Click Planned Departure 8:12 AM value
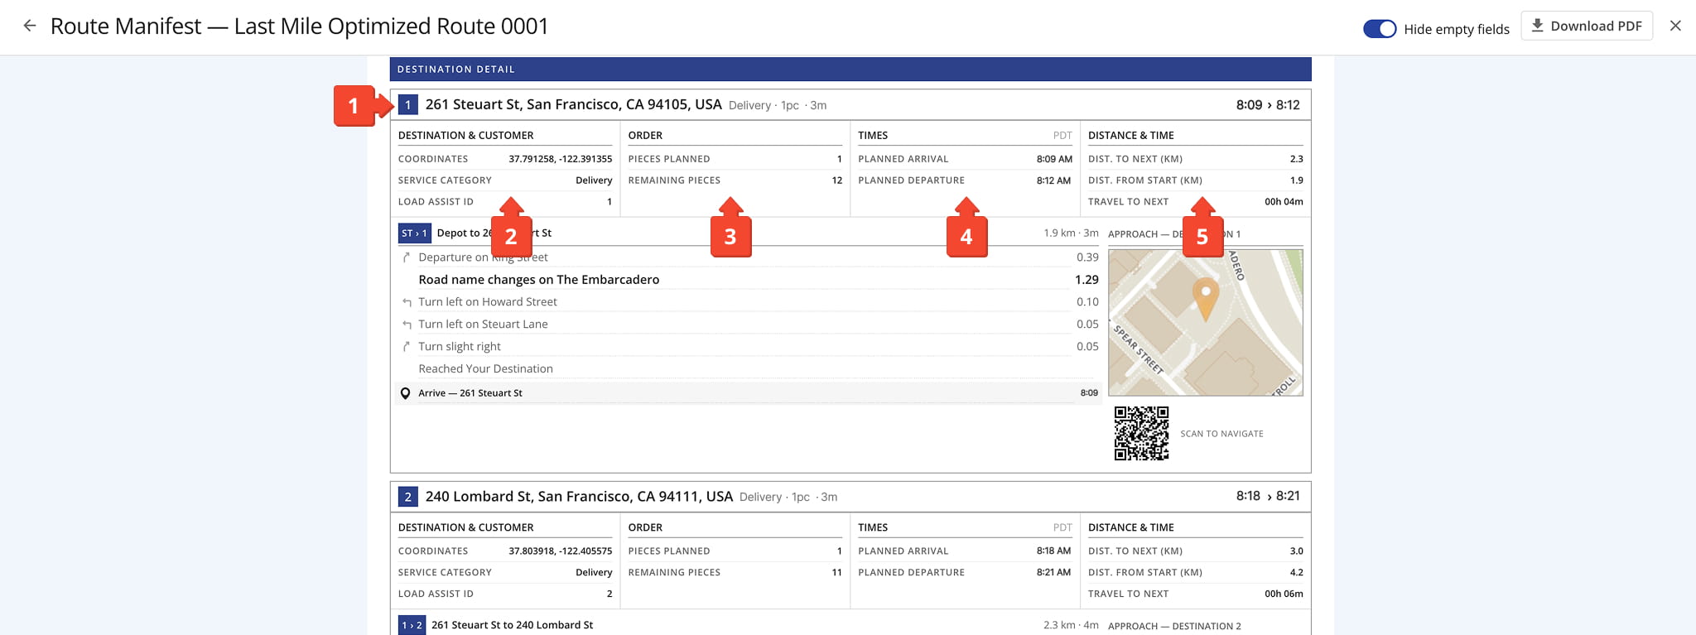 [x=1053, y=180]
